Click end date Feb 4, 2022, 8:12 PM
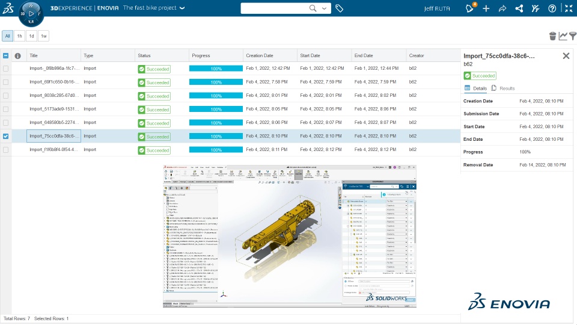This screenshot has height=325, width=577. [375, 150]
